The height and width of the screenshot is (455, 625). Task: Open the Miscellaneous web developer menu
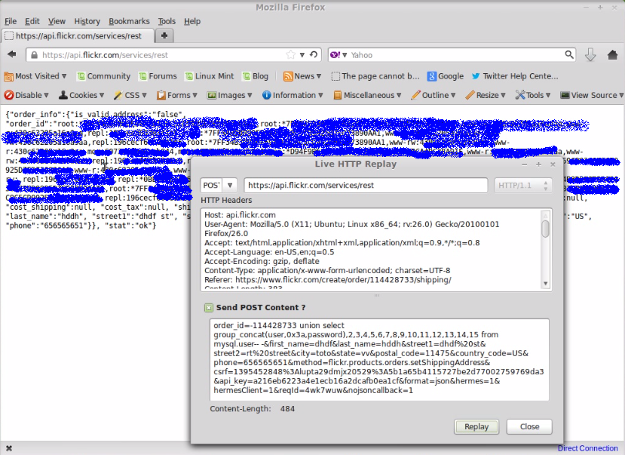tap(367, 95)
